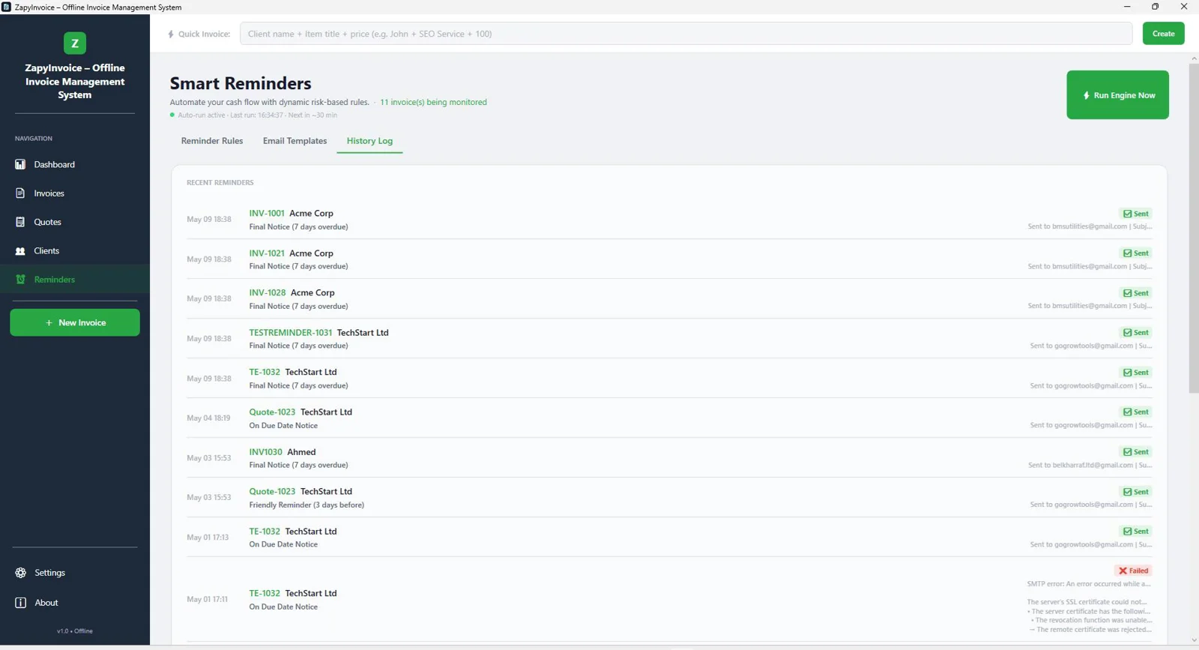1199x650 pixels.
Task: Click Sent badge for INV1030 Ahmed
Action: (1136, 452)
